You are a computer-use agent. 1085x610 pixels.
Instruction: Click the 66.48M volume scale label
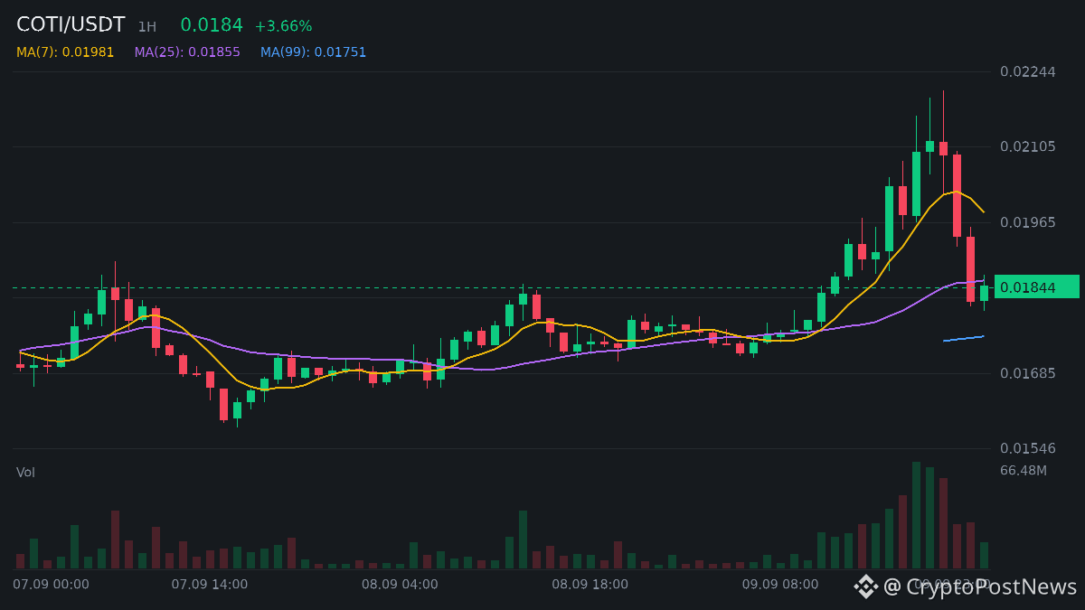point(1024,471)
